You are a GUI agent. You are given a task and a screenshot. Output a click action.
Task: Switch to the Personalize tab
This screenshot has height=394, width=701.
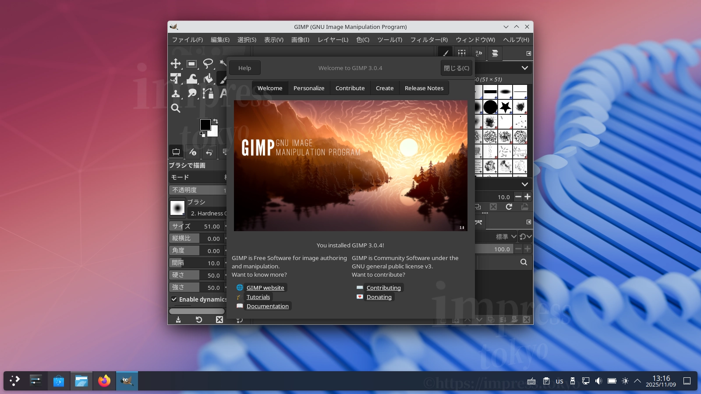point(309,88)
